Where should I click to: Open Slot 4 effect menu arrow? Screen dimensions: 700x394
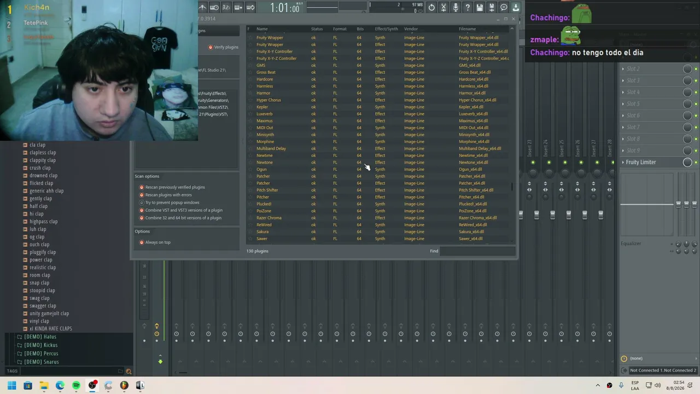click(x=623, y=92)
